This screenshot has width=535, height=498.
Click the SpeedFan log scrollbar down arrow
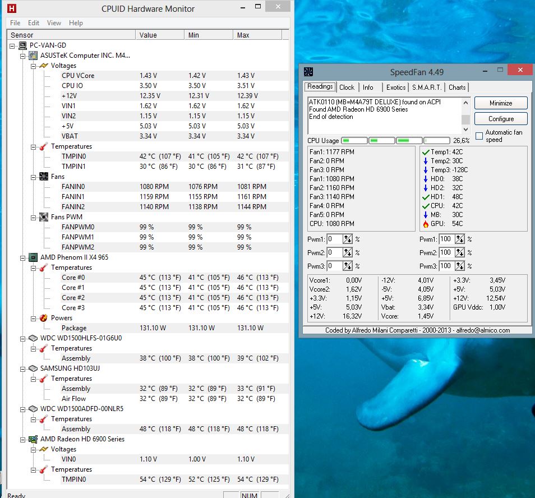pyautogui.click(x=465, y=130)
